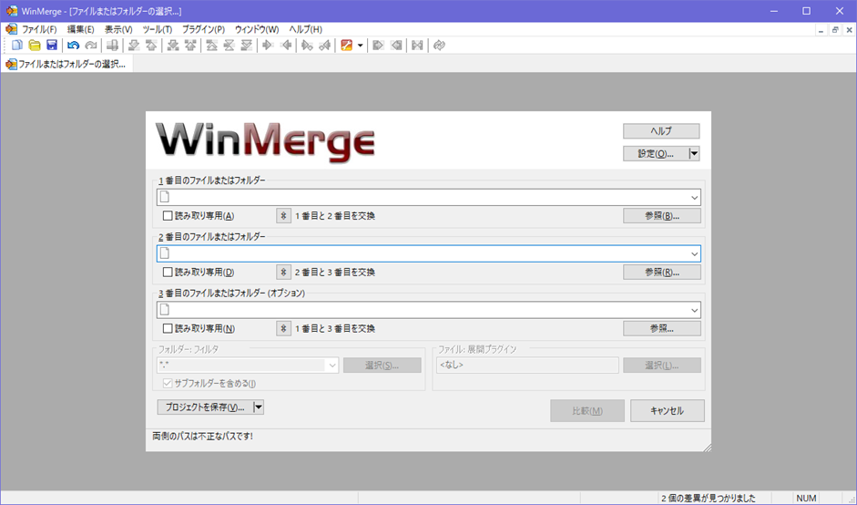Click the Copy Right and Advance icon
Screen dimensions: 857x505
pos(307,46)
